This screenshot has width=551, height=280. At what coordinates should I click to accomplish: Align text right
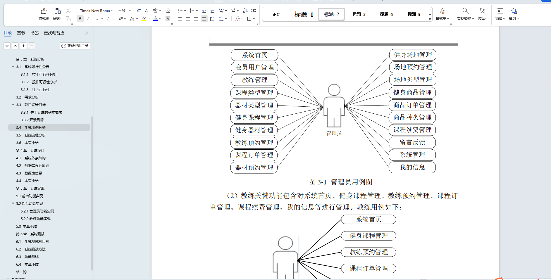pyautogui.click(x=196, y=19)
